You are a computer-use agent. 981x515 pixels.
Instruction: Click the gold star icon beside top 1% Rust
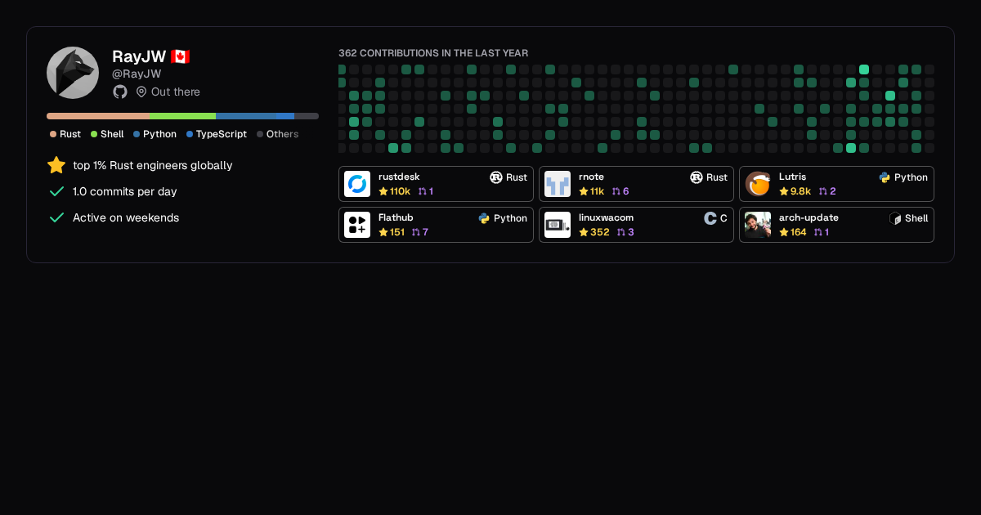[x=56, y=165]
